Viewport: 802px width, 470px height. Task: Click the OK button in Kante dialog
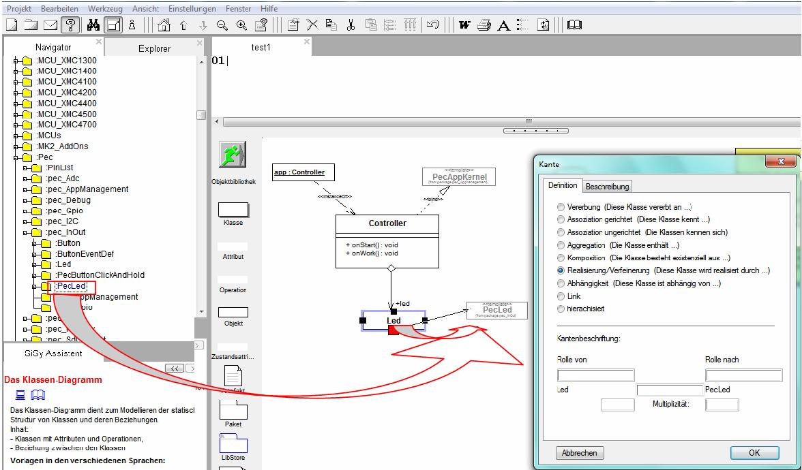click(754, 453)
